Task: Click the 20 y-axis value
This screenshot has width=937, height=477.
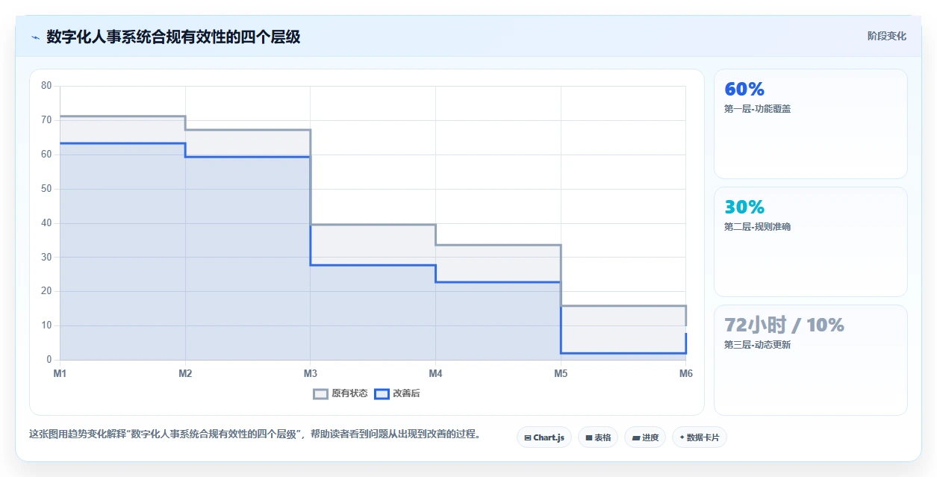Action: click(46, 291)
